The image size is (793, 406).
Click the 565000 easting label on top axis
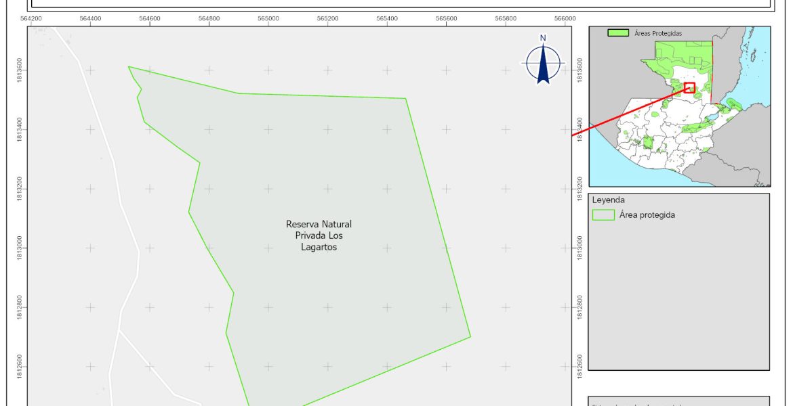(268, 18)
